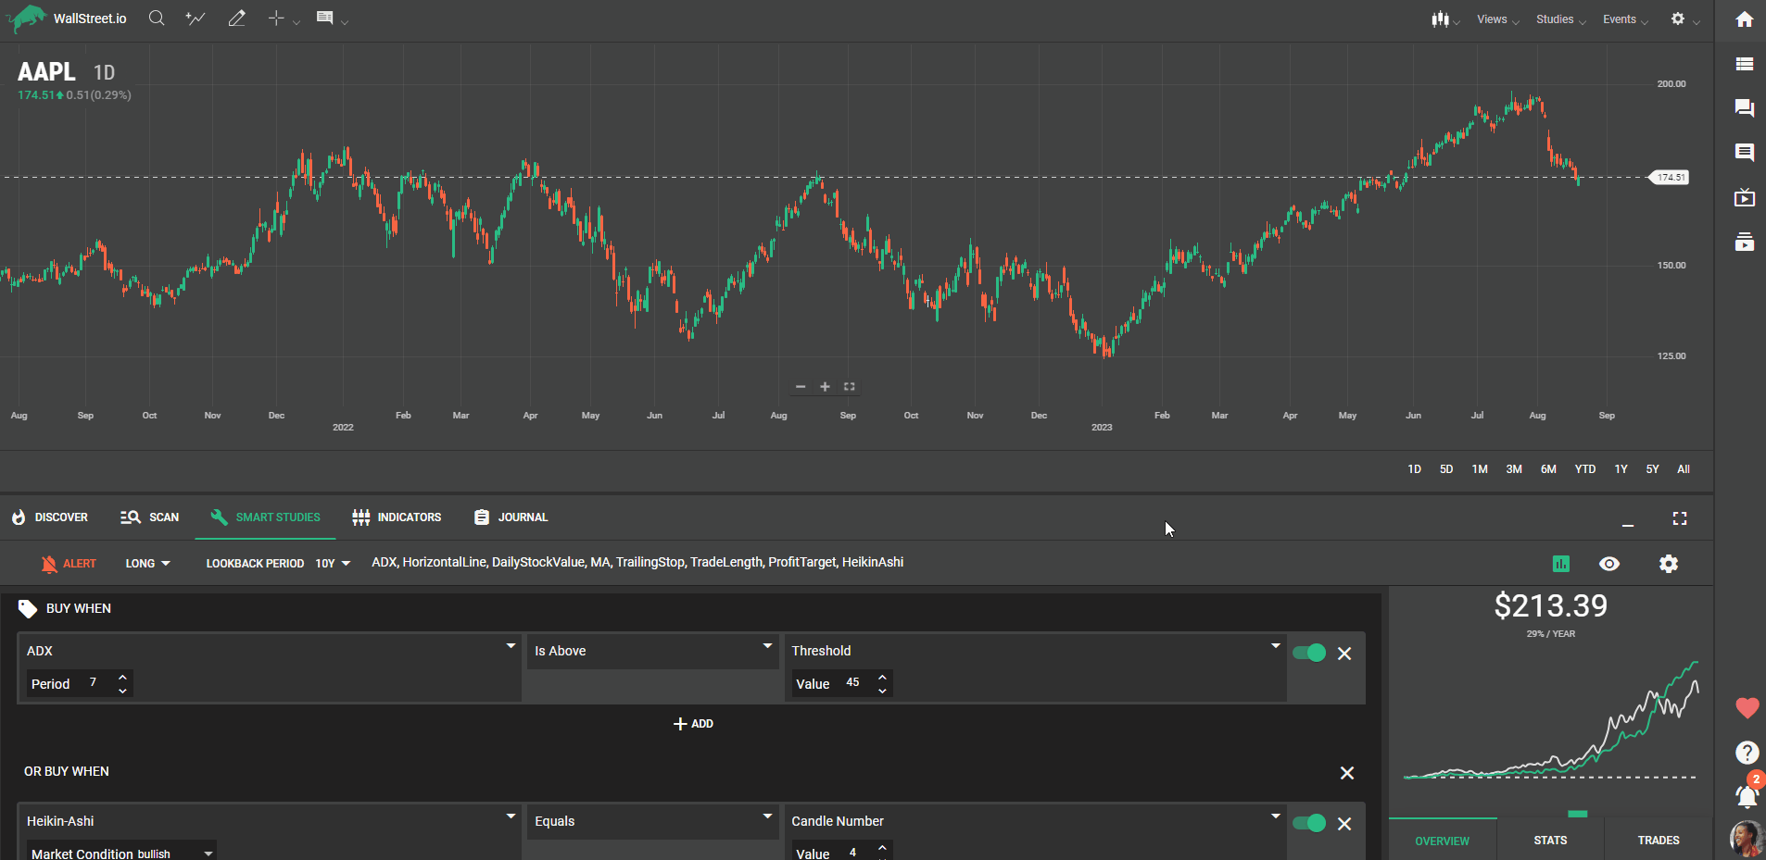Open the notifications bell icon
Screen dimensions: 1766x860
1746,795
